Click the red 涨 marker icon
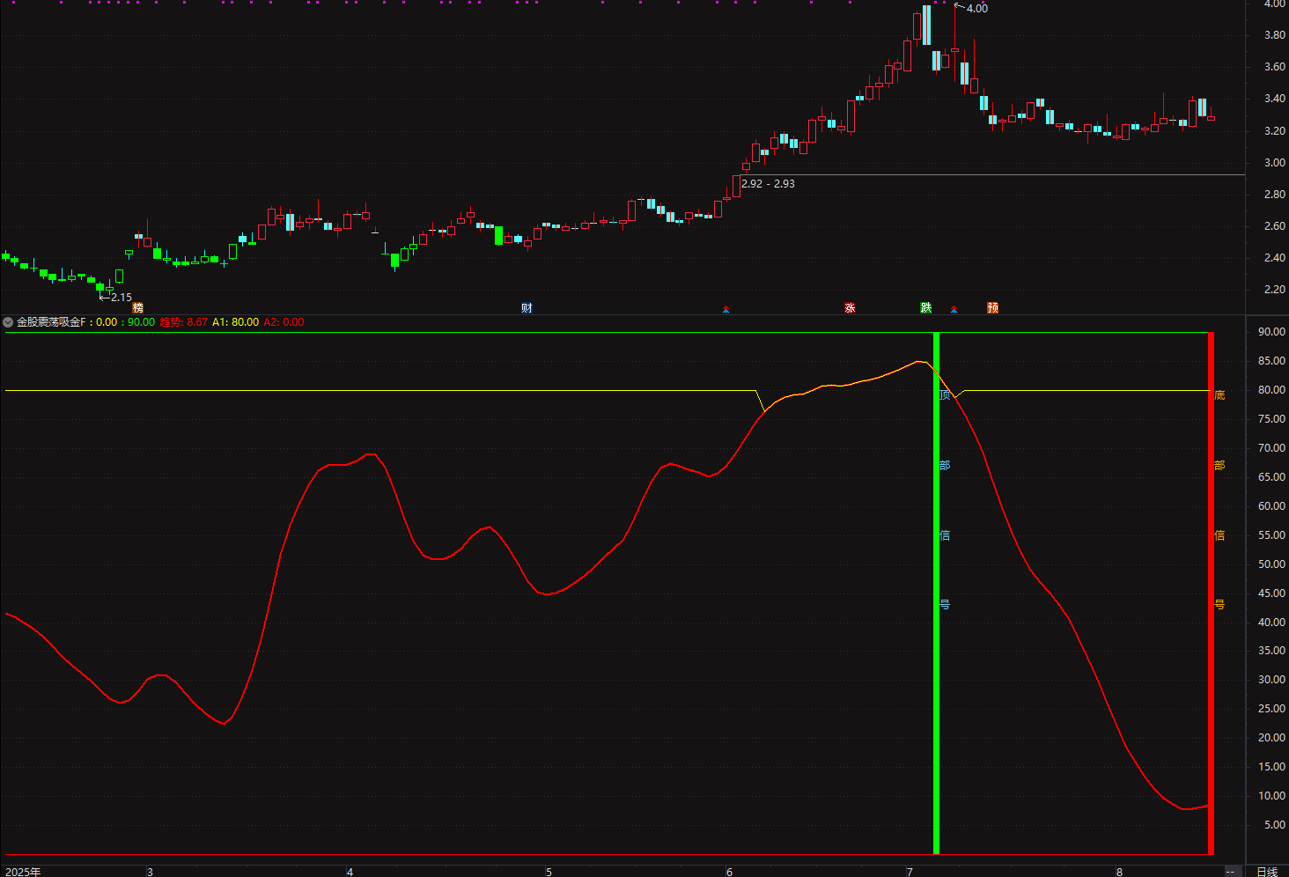The width and height of the screenshot is (1289, 877). pyautogui.click(x=850, y=308)
